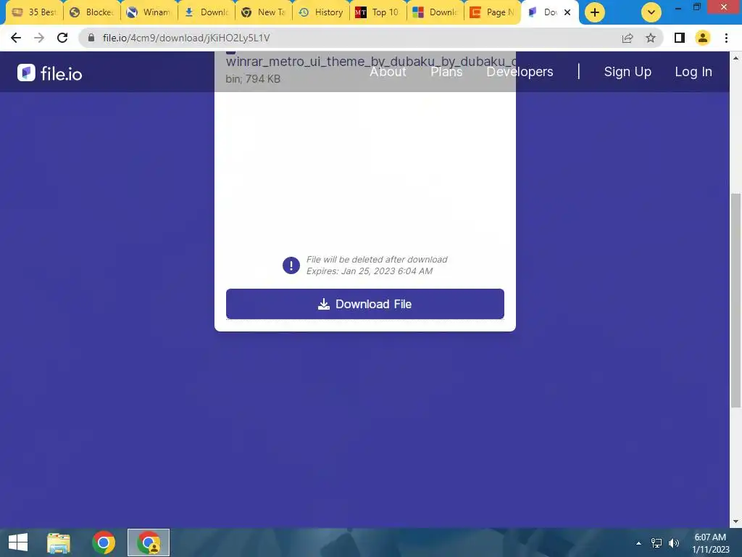Click the scrollbar up arrow
This screenshot has width=742, height=557.
coord(735,58)
